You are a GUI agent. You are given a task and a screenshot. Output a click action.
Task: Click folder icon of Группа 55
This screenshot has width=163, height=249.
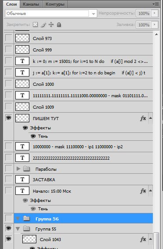[x=27, y=229]
